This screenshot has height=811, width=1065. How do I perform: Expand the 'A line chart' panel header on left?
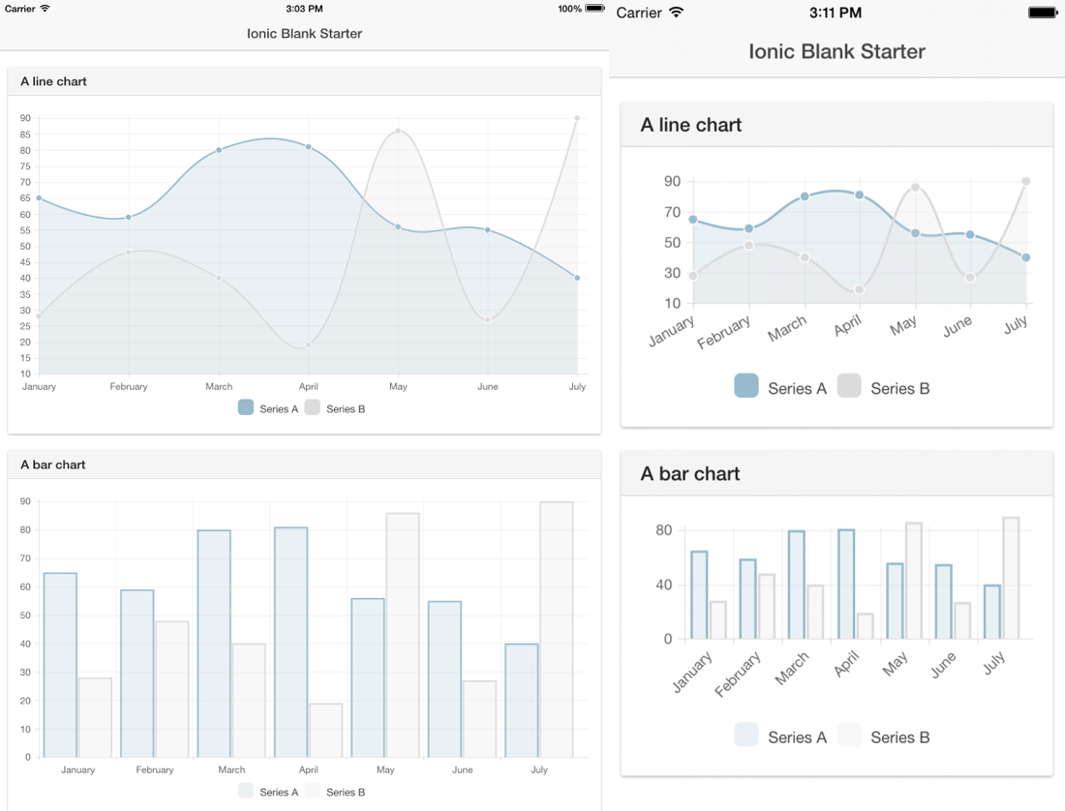(53, 81)
